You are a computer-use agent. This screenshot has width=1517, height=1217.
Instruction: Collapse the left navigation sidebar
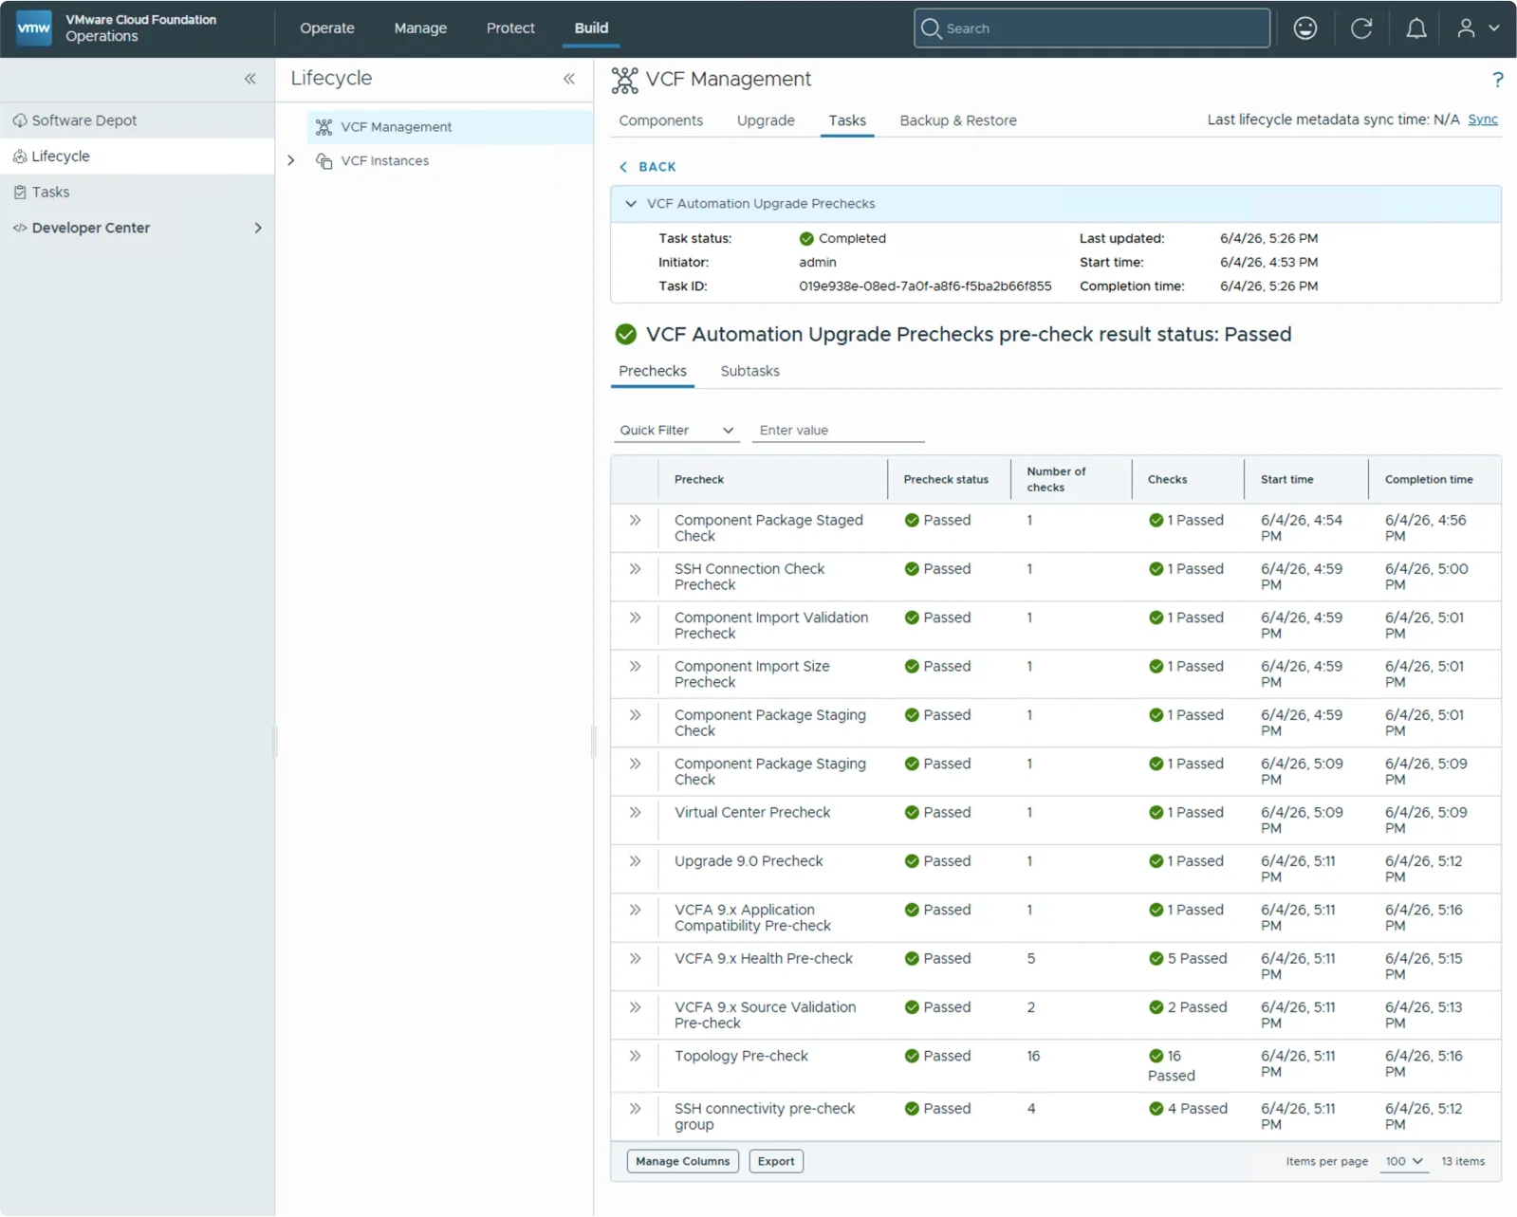pos(250,79)
